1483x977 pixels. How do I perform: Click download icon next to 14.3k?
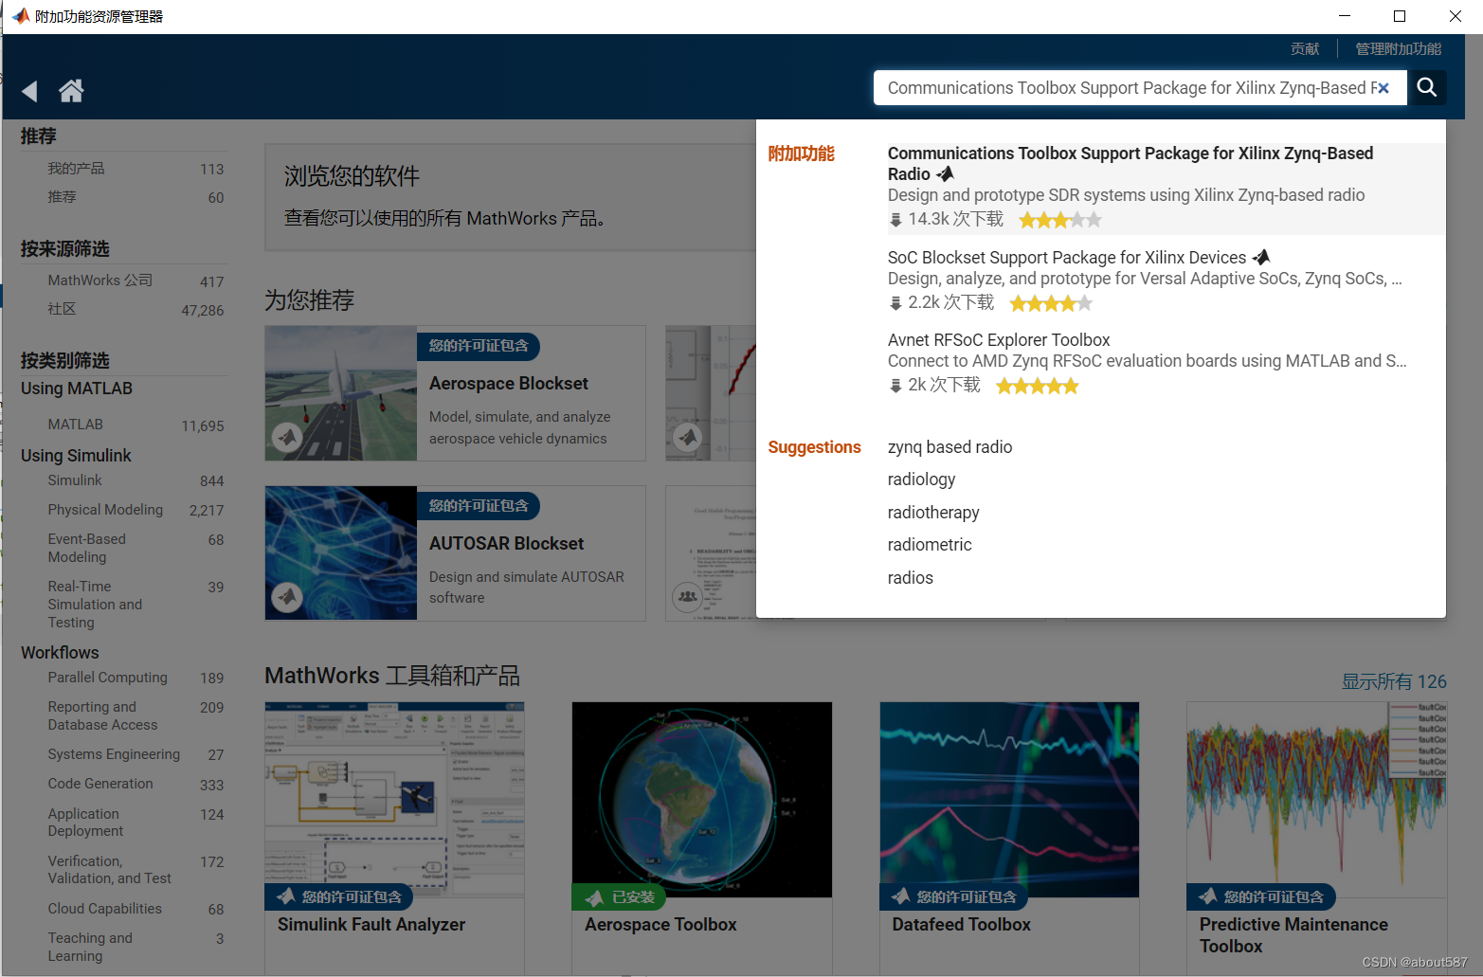[x=895, y=220]
